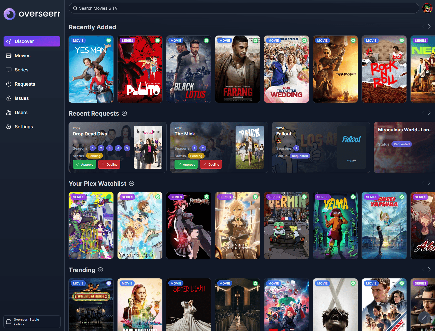The image size is (435, 331).
Task: Open Farang movie poster
Action: click(238, 69)
